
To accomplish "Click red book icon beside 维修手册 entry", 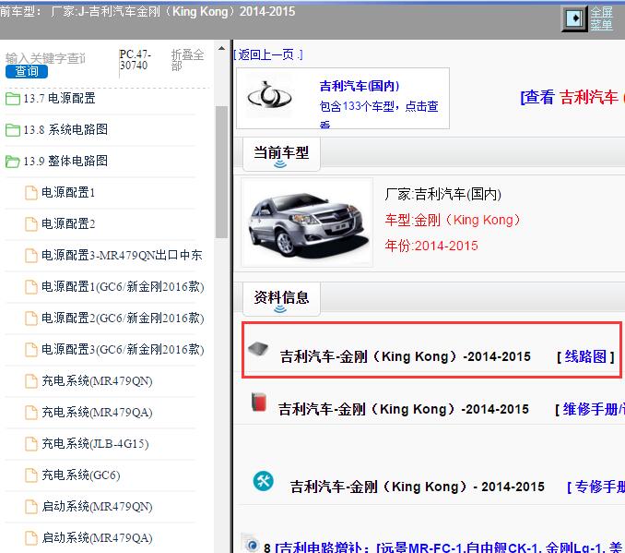I will pos(259,403).
